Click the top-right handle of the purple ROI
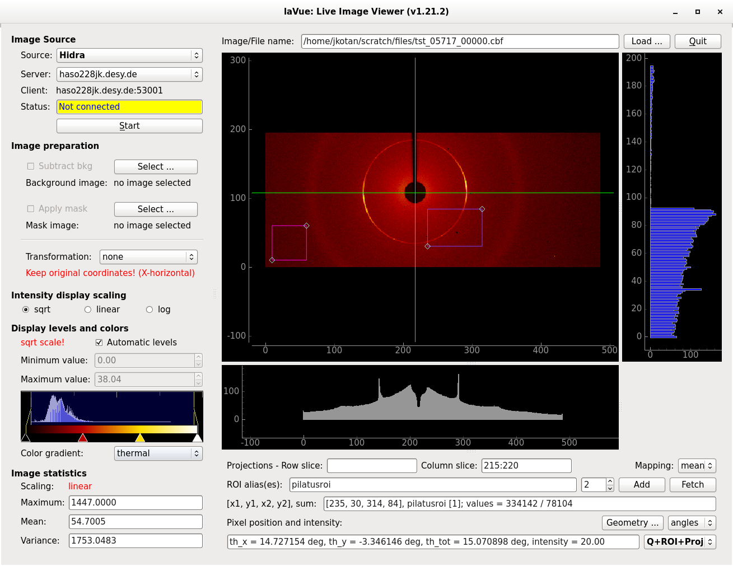 (482, 209)
